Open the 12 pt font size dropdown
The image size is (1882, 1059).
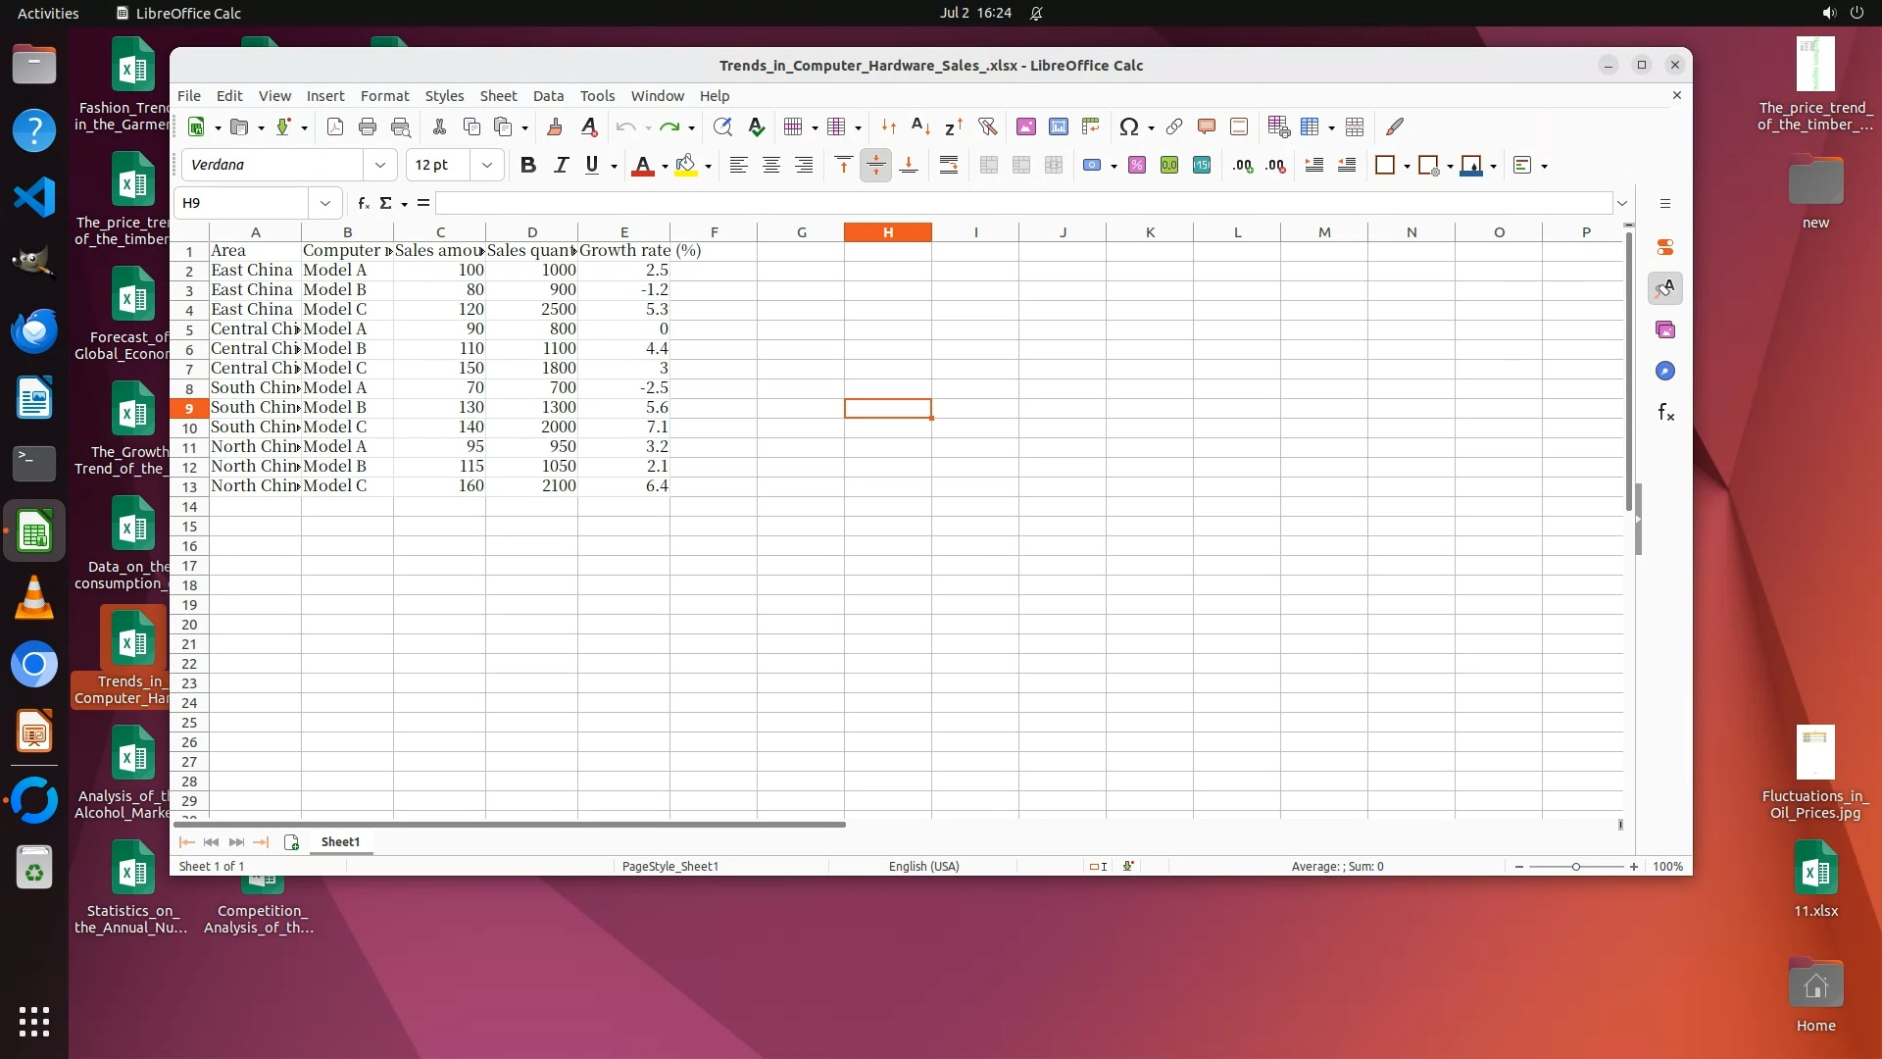(487, 165)
